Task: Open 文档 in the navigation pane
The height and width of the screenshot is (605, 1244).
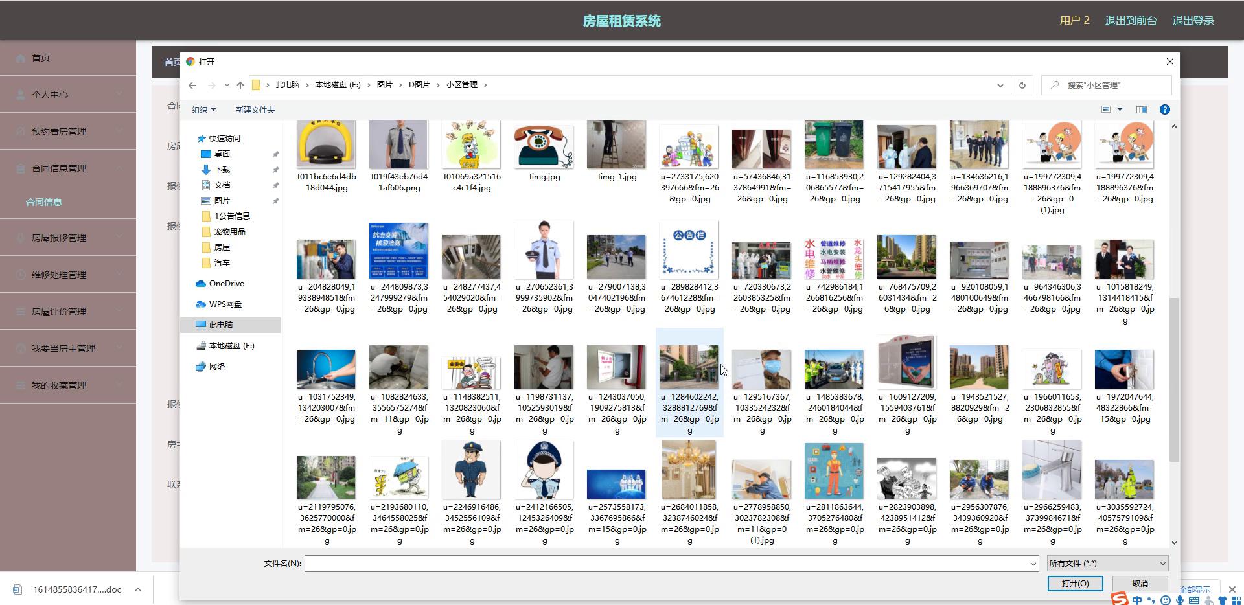Action: [x=222, y=185]
